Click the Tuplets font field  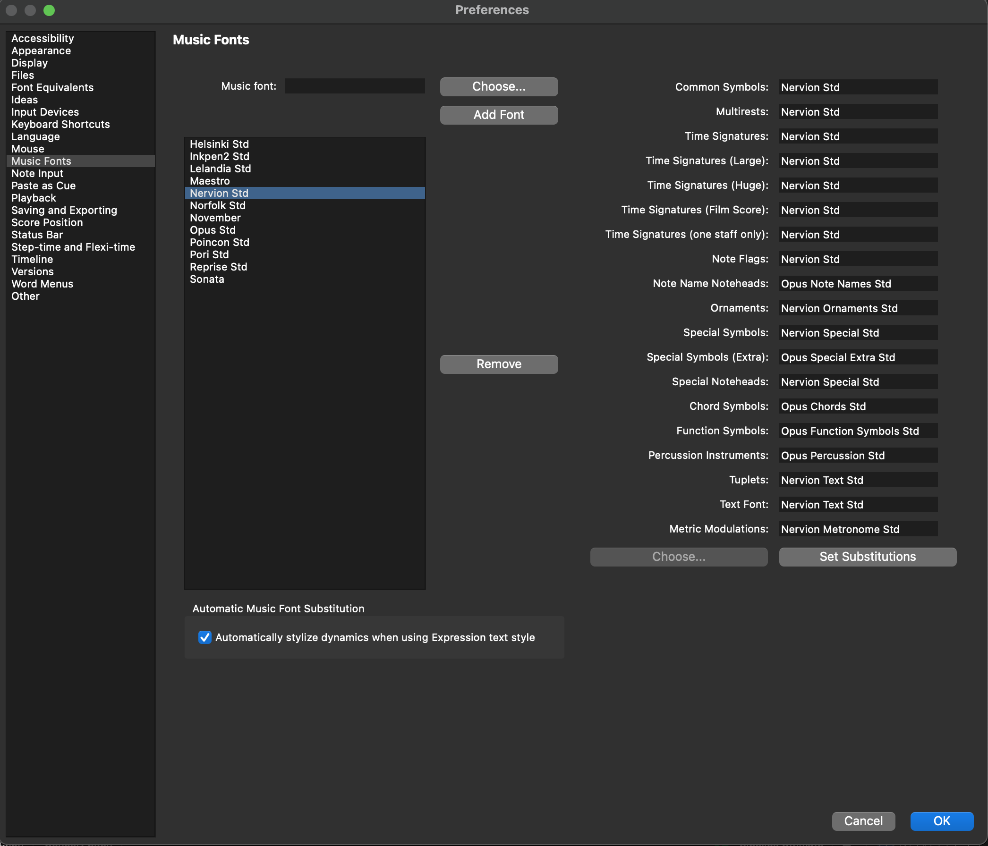[858, 480]
